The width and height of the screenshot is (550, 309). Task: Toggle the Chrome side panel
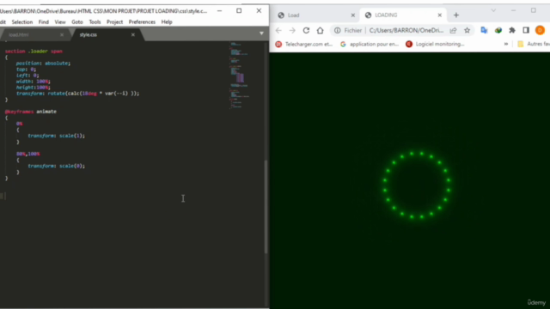(x=526, y=31)
